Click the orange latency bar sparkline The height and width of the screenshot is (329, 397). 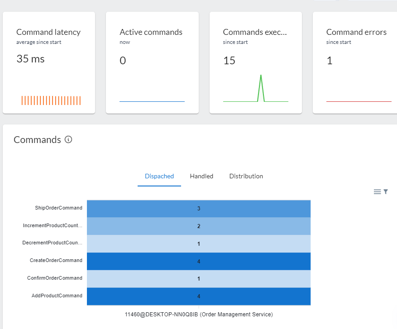(x=51, y=100)
